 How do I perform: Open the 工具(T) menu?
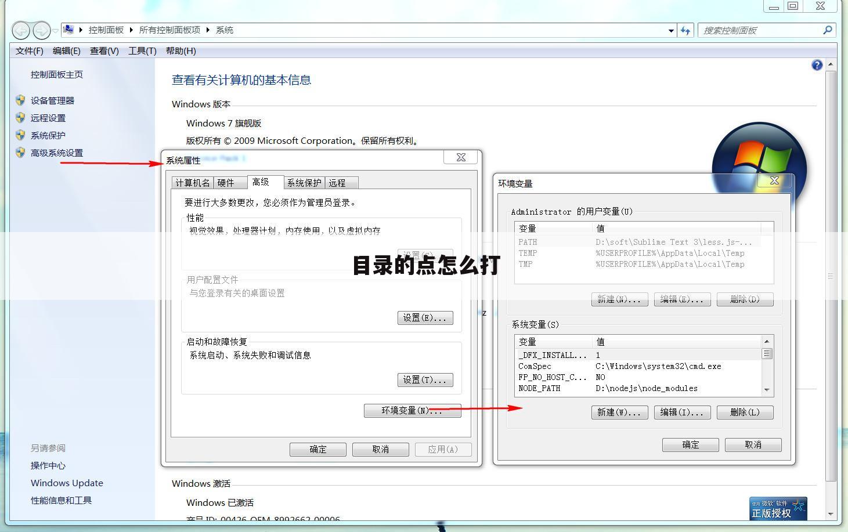coord(142,51)
